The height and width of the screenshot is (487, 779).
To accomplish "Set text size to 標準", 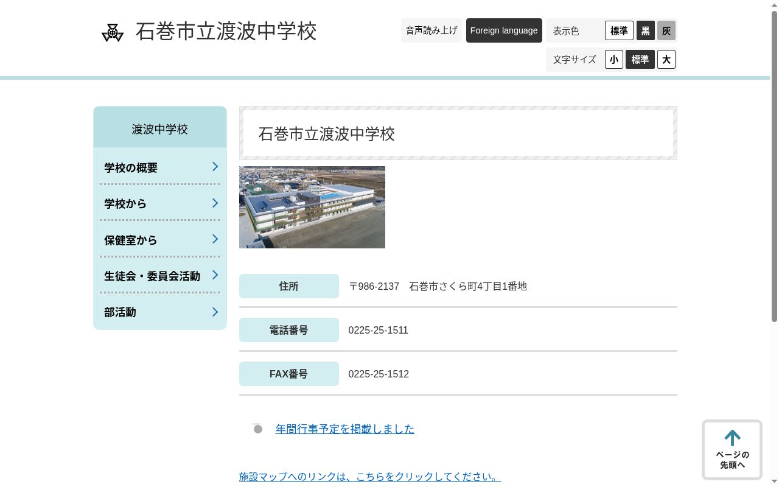I will point(640,60).
